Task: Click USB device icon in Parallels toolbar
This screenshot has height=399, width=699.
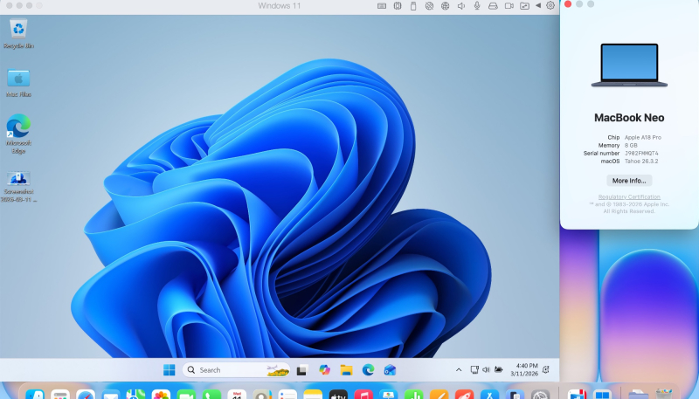Action: [413, 6]
